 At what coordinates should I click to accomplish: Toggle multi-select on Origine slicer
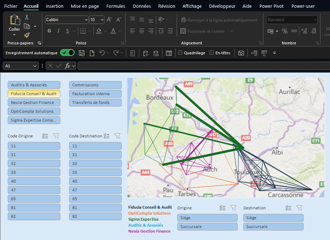click(222, 208)
